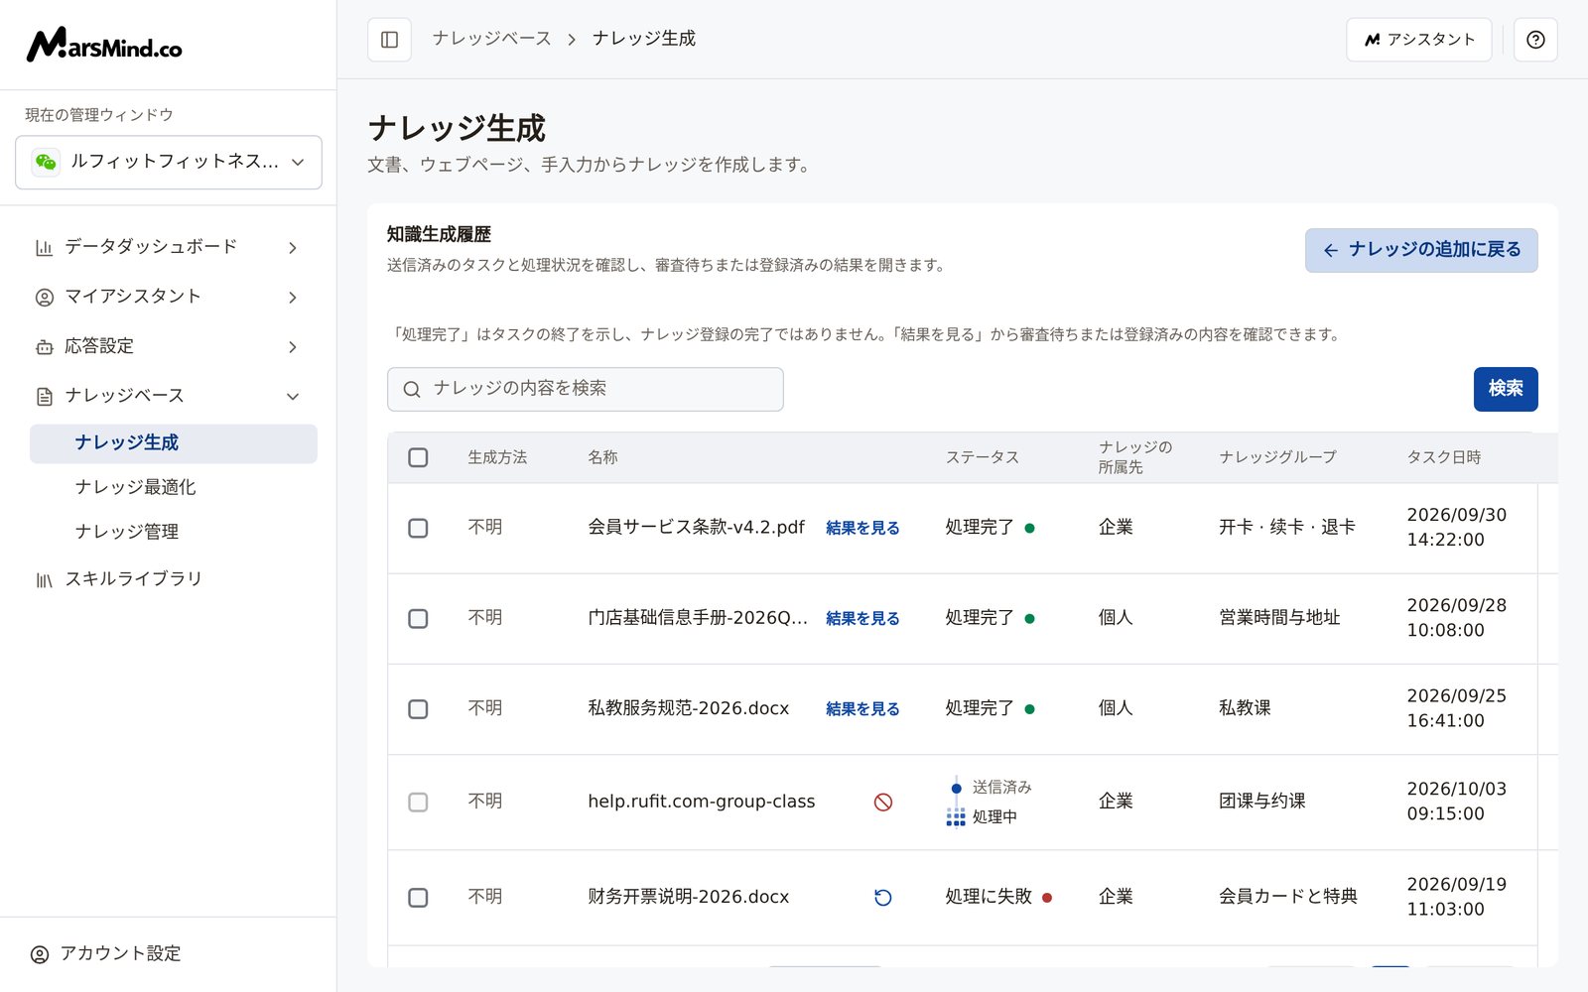Click the 生成方法 column header
The width and height of the screenshot is (1588, 992).
[497, 457]
